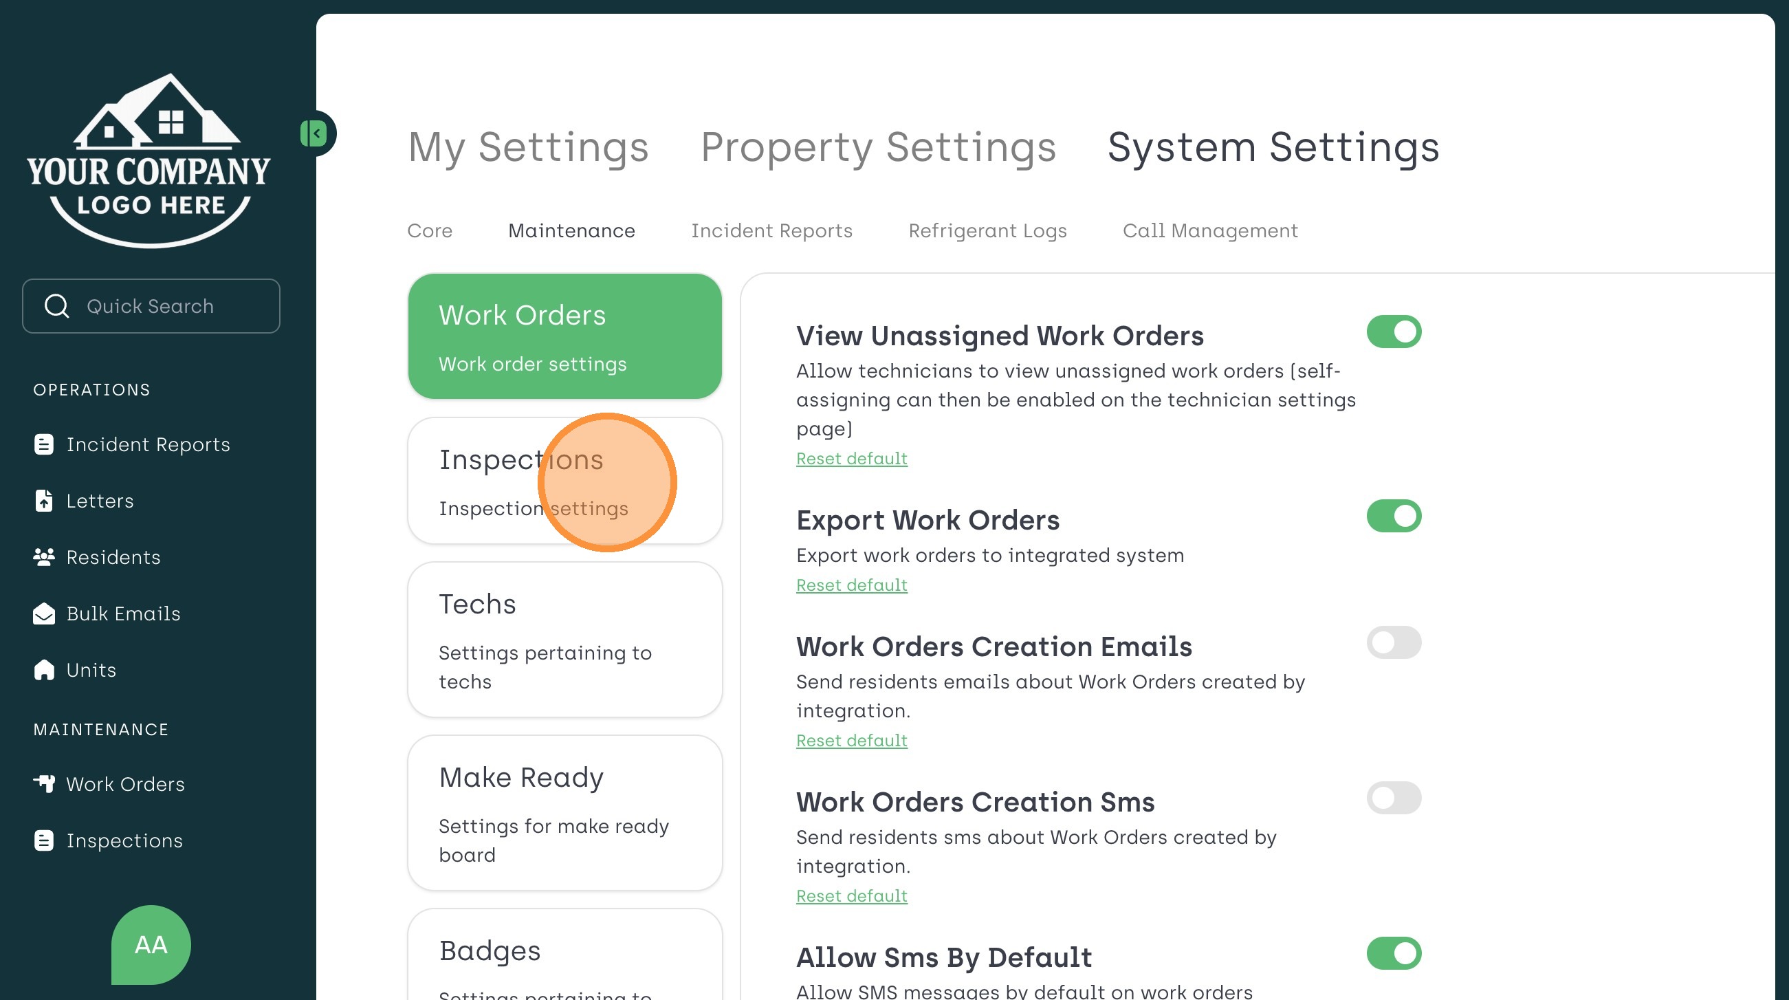Image resolution: width=1789 pixels, height=1000 pixels.
Task: Click the Residents people icon
Action: pos(44,556)
